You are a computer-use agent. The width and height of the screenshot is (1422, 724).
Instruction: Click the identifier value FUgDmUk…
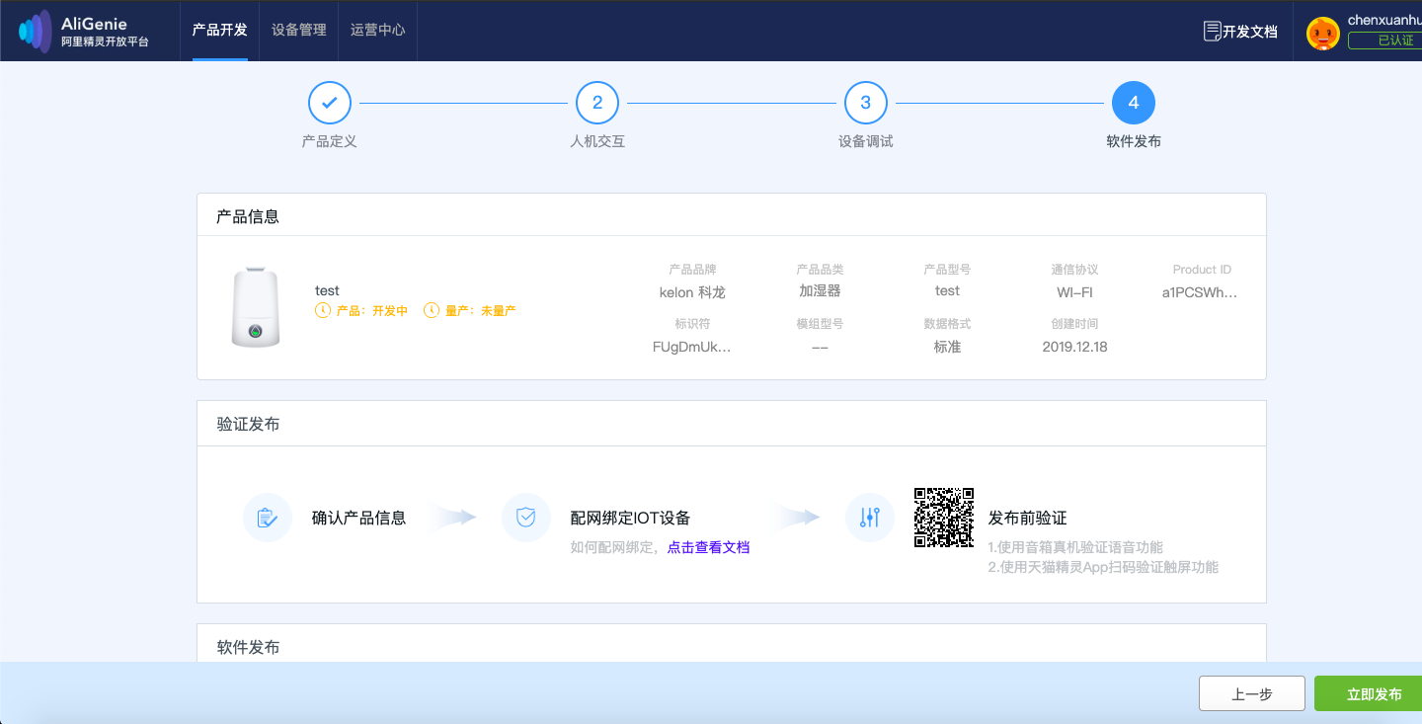[692, 347]
